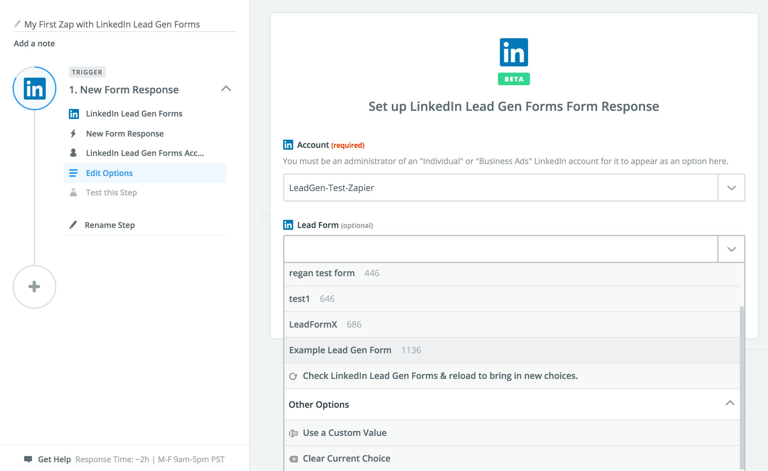Image resolution: width=768 pixels, height=471 pixels.
Task: Toggle the Lead Form dropdown arrow
Action: tap(731, 249)
